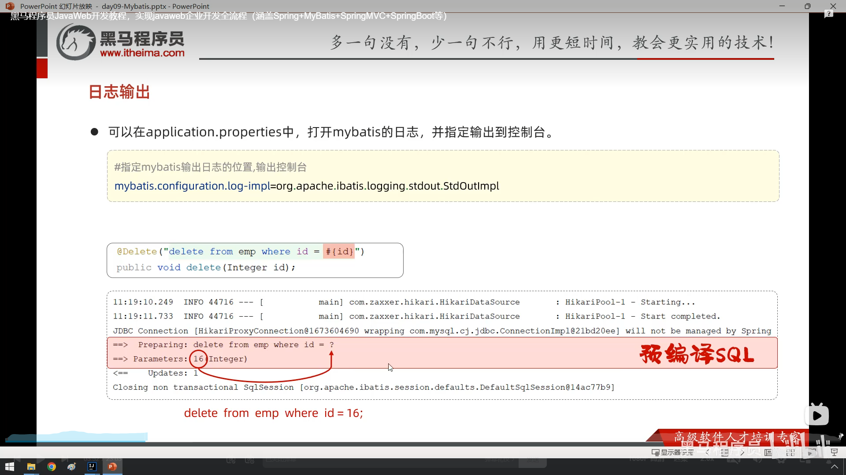Click the 'HikariPool-1 - Starting...' log line
Screen dimensions: 846x475
[x=404, y=302]
